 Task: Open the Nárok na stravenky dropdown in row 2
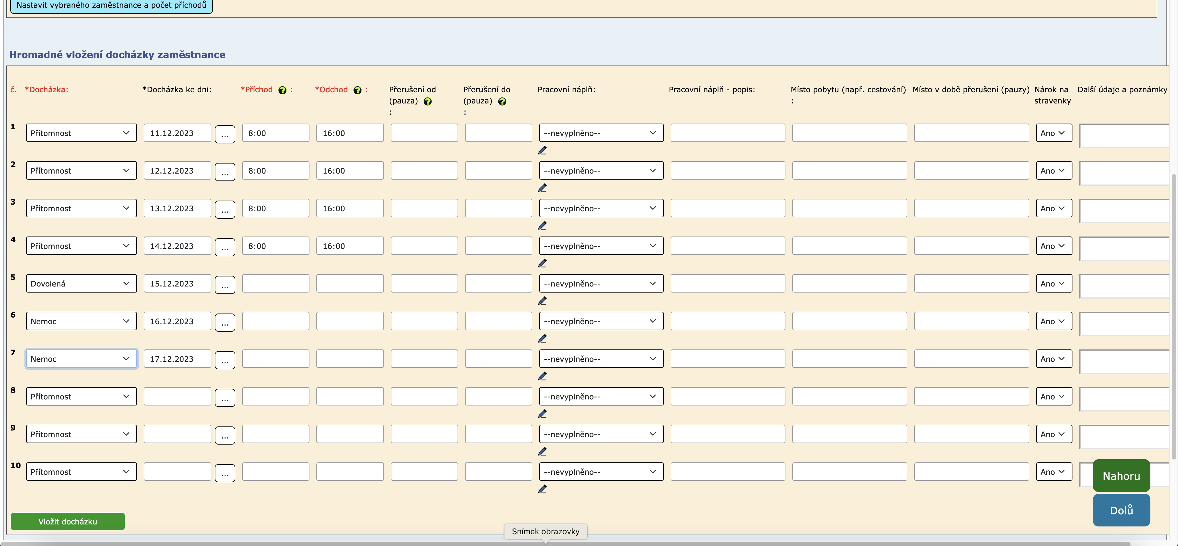click(x=1053, y=170)
